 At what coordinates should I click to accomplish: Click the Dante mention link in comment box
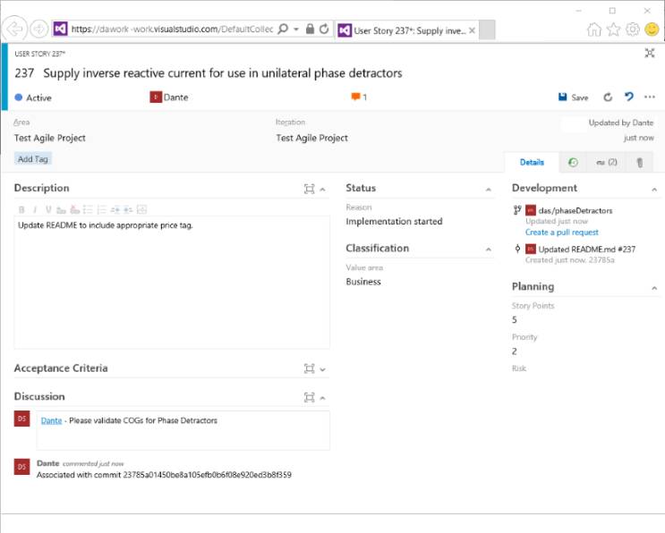[x=51, y=420]
